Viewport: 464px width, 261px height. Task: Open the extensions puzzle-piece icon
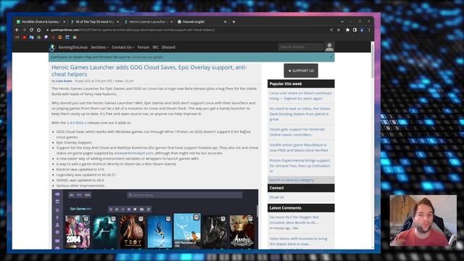point(348,30)
